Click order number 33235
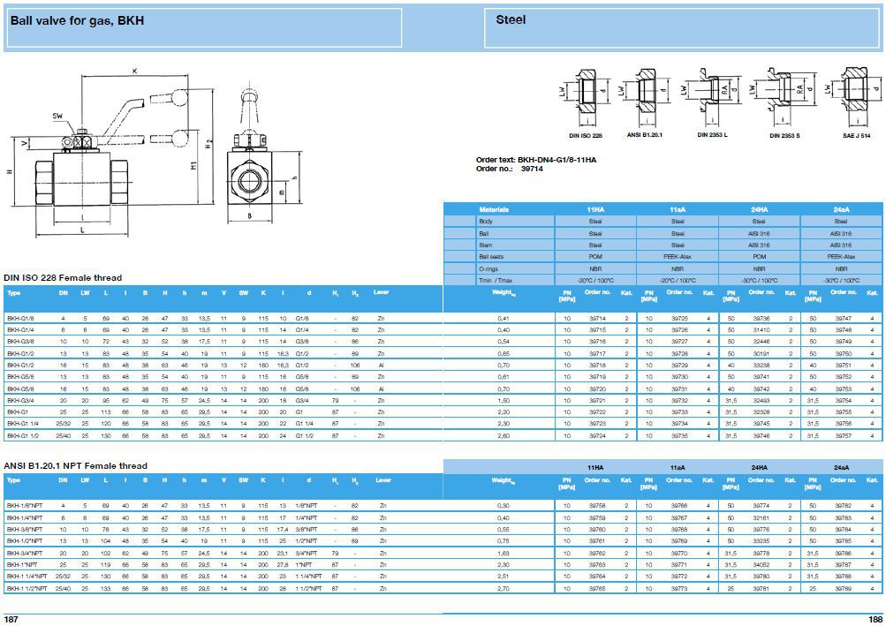886x626 pixels. [x=761, y=541]
